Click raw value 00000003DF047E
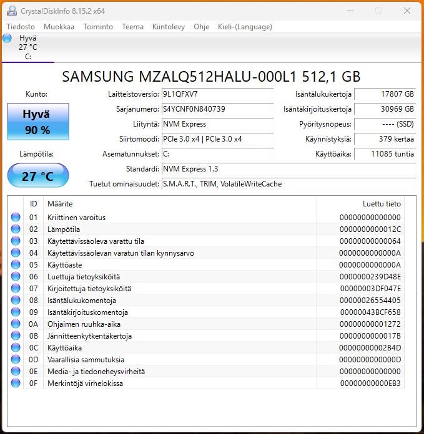Viewport: 424px width, 434px height. click(370, 289)
